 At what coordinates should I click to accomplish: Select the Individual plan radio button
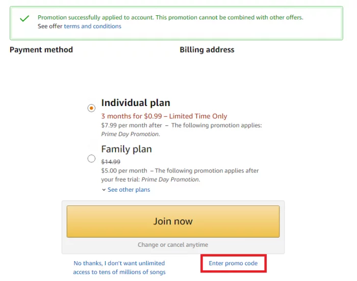91,108
